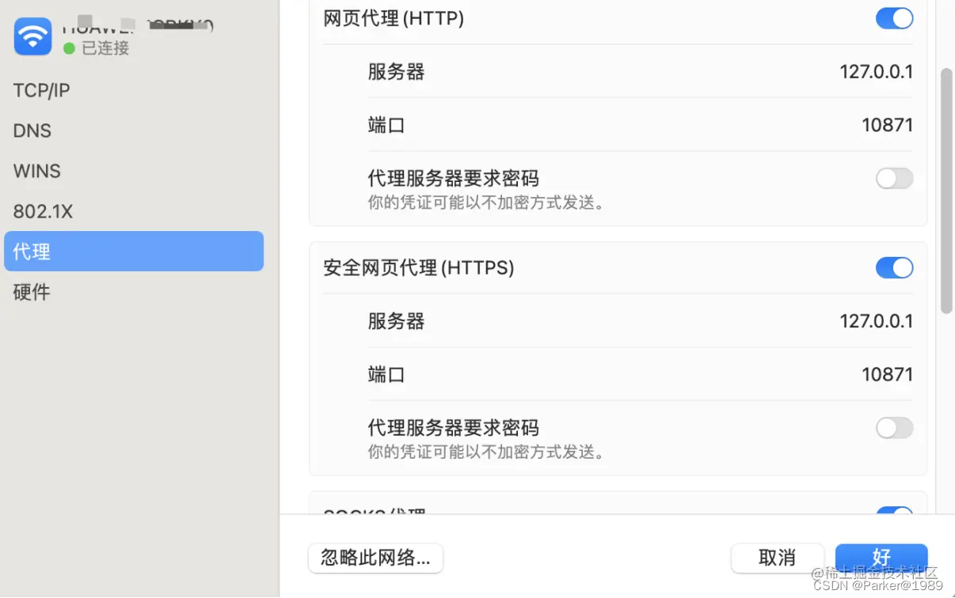Click the HTTP proxy 服务器 address field
Screen dimensions: 955x598
coord(876,71)
